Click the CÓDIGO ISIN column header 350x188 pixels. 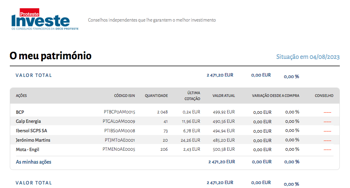pyautogui.click(x=124, y=96)
